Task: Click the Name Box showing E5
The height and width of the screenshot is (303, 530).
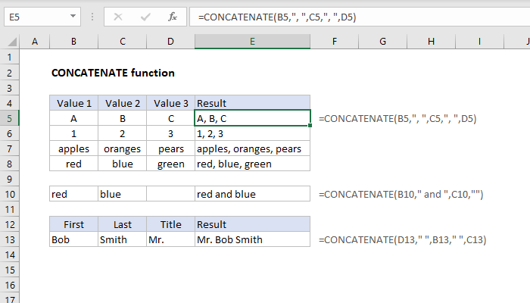Action: click(x=42, y=17)
